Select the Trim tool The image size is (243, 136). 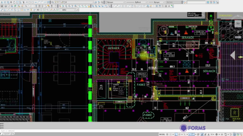pos(24,2)
